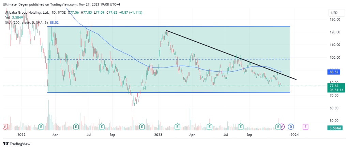Click the 130.00 price axis label

coord(335,19)
